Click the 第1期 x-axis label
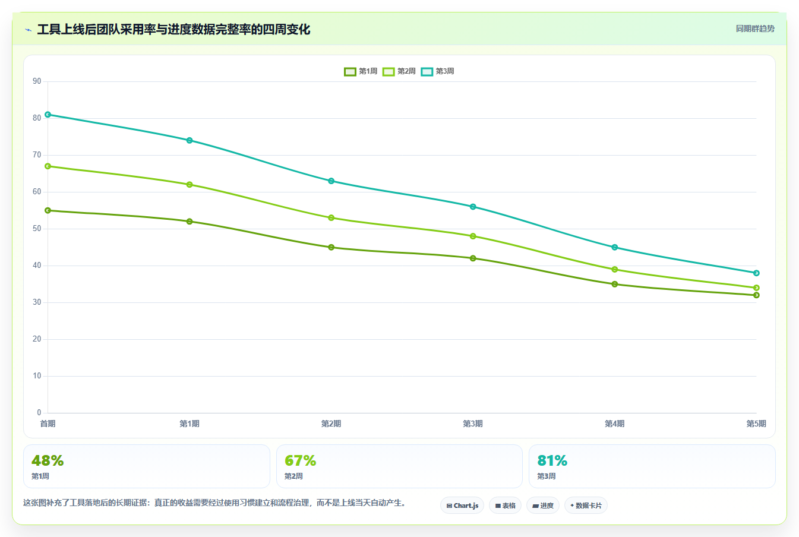The width and height of the screenshot is (799, 537). point(190,424)
